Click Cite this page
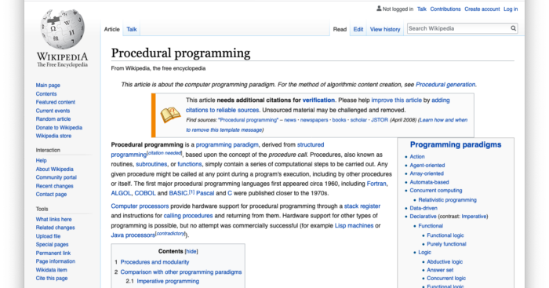 pos(52,278)
